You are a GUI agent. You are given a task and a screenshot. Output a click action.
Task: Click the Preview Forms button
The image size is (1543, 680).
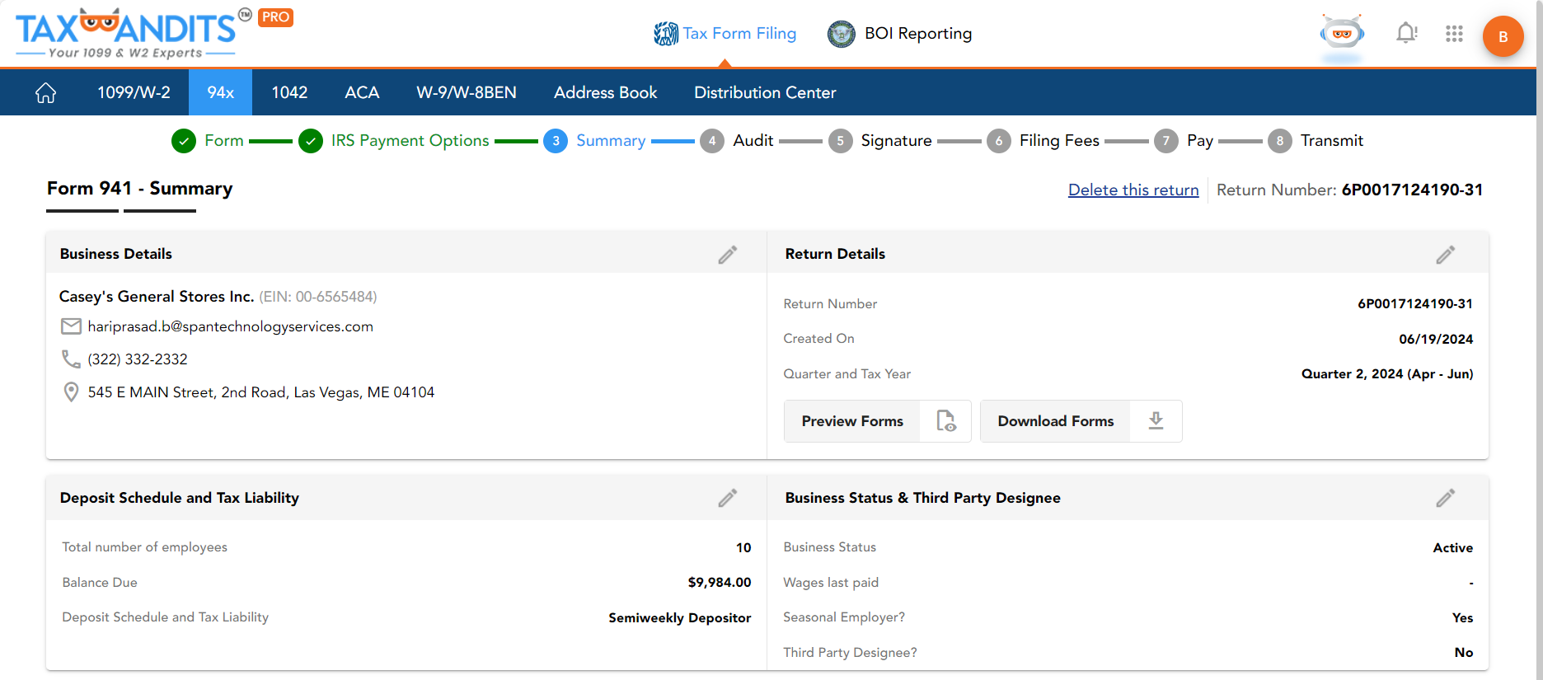pos(877,421)
